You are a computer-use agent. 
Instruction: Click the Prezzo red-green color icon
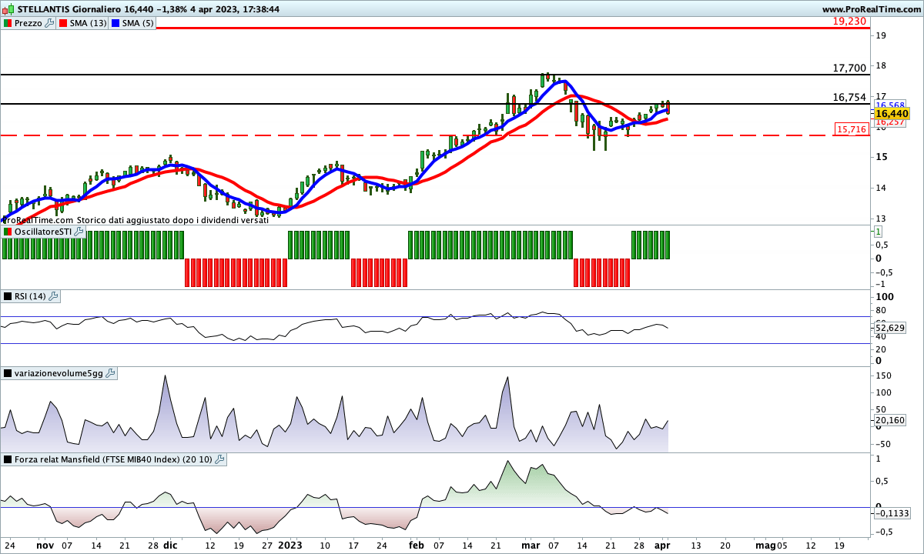point(8,23)
